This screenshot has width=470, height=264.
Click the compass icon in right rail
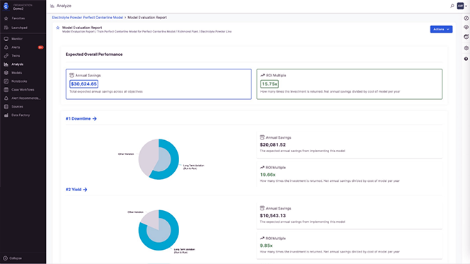(x=466, y=18)
